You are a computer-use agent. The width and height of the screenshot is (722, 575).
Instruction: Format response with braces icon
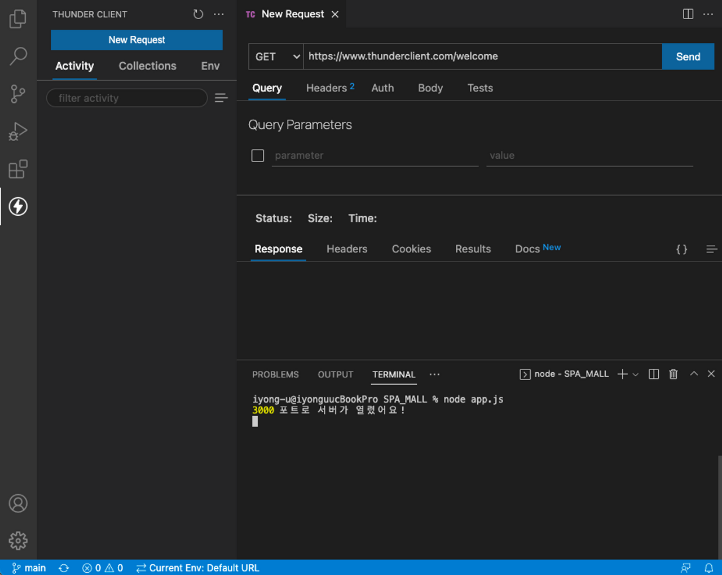point(681,249)
